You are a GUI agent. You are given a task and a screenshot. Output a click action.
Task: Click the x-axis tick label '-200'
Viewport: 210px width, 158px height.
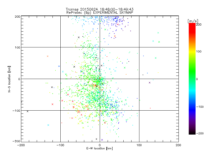[x=21, y=145]
